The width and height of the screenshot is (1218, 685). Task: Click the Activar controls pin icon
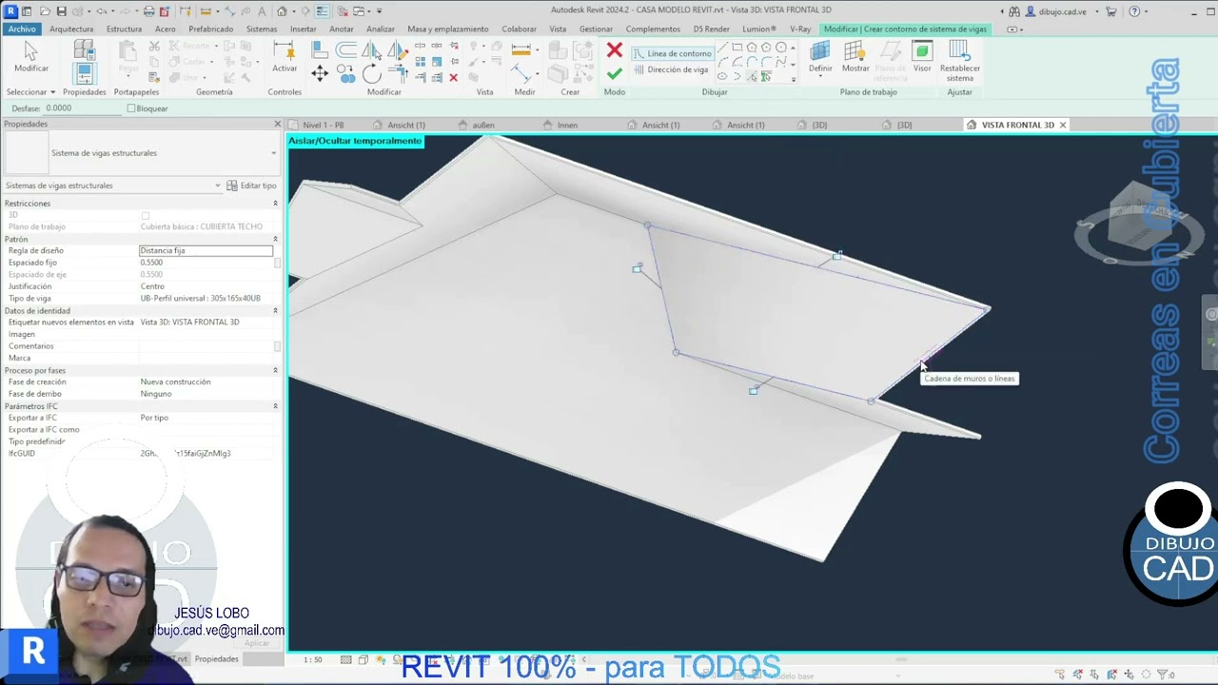click(285, 57)
